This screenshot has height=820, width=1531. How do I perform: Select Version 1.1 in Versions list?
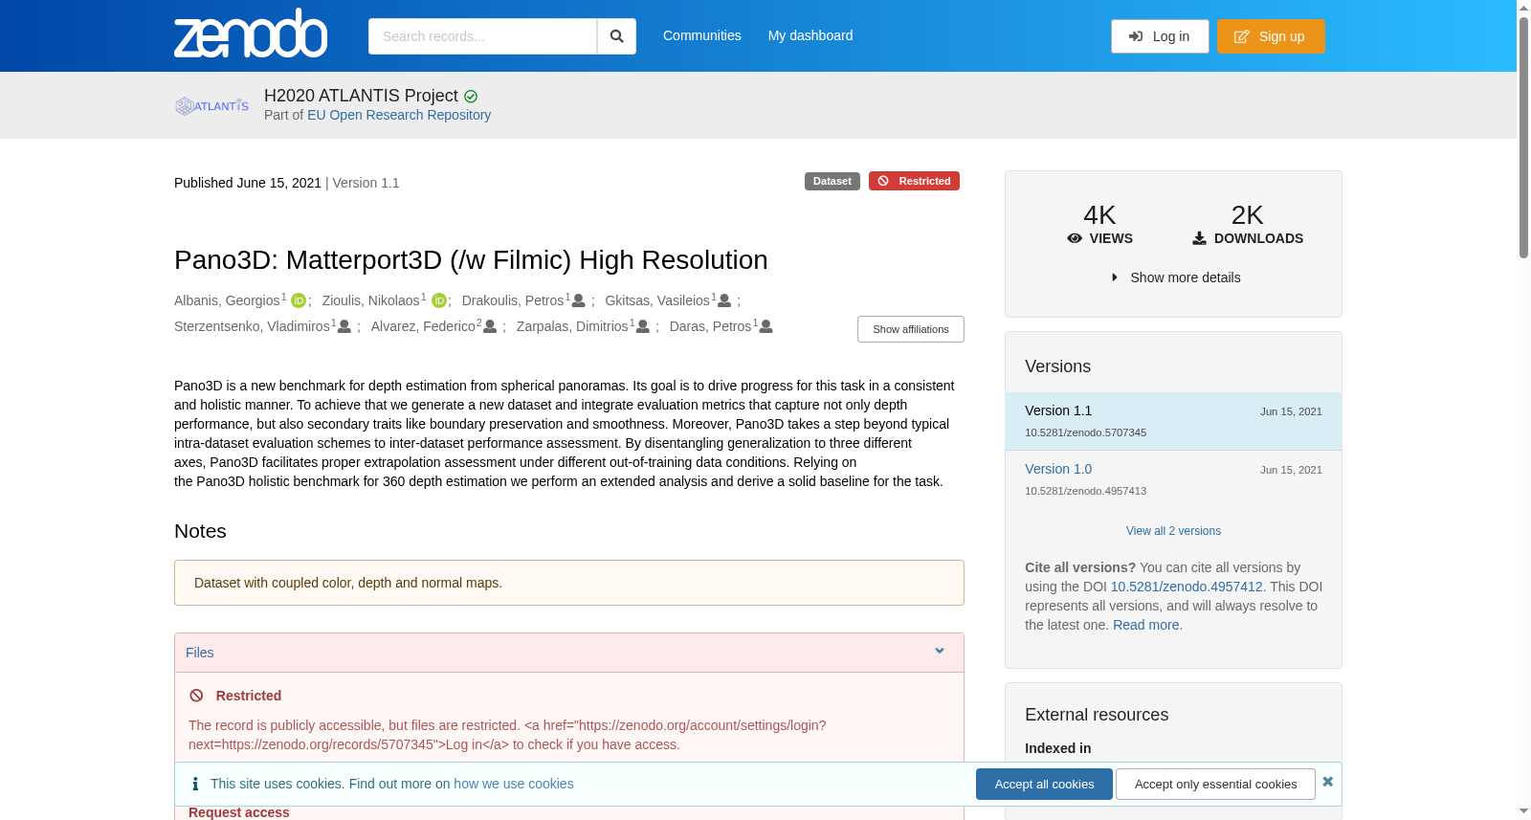click(x=1173, y=421)
